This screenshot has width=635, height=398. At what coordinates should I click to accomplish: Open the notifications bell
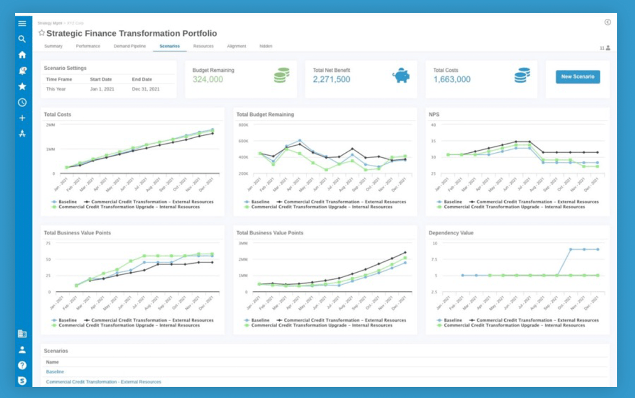pos(22,71)
